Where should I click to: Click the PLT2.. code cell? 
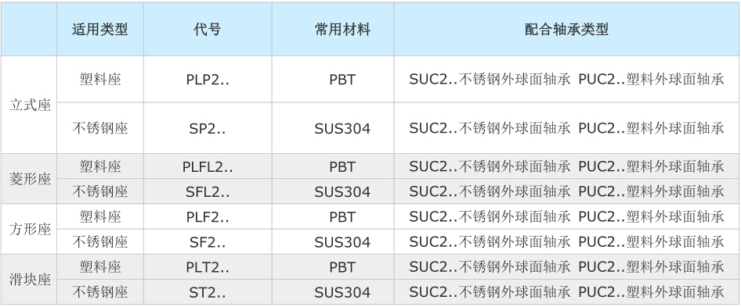(x=208, y=267)
